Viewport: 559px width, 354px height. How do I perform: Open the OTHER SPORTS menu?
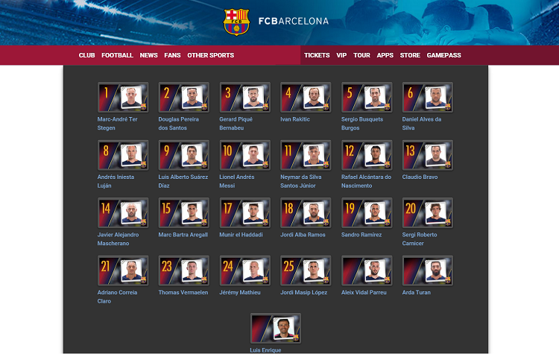click(x=211, y=55)
